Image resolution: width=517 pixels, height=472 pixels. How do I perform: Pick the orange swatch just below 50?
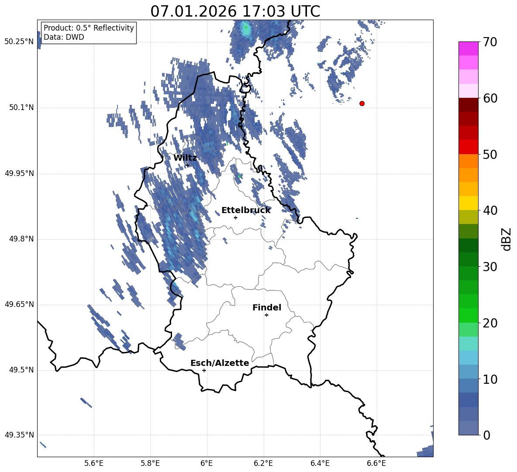click(x=469, y=161)
